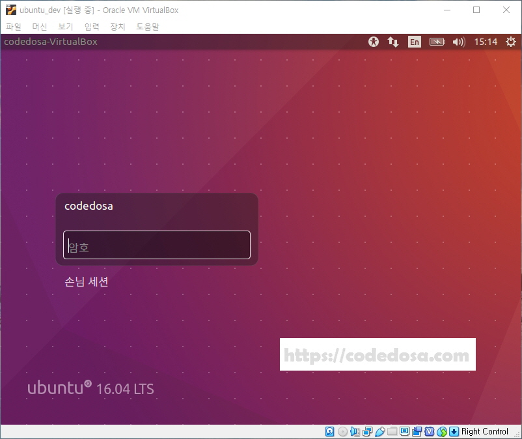Click the display status icon
Image resolution: width=522 pixels, height=439 pixels.
click(x=404, y=432)
